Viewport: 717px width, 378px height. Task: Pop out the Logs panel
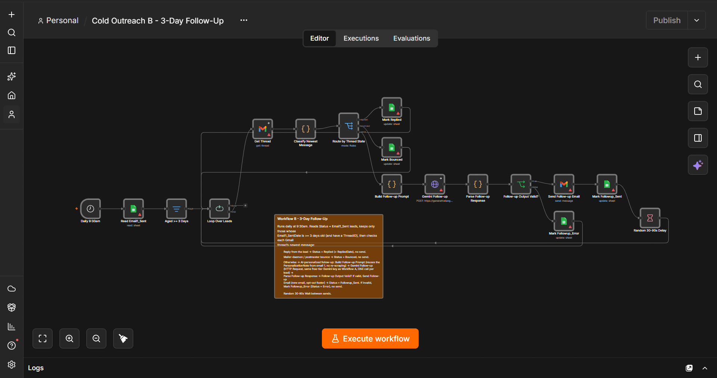pos(689,368)
